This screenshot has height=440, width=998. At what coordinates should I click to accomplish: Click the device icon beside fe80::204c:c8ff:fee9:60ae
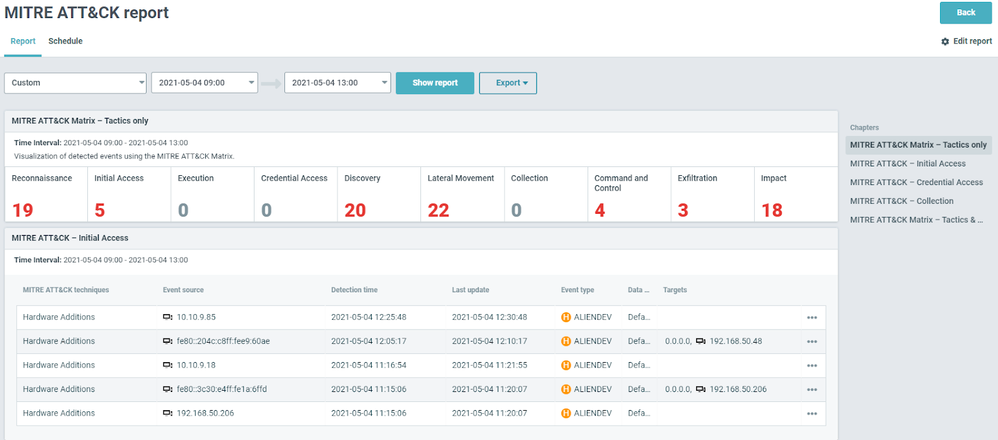pyautogui.click(x=167, y=341)
